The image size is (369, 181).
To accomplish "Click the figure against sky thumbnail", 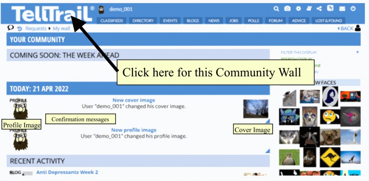I will click(x=350, y=137).
